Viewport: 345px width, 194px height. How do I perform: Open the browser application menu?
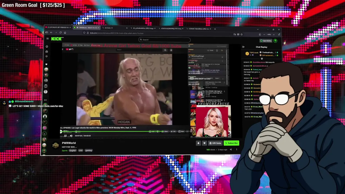[x=279, y=34]
